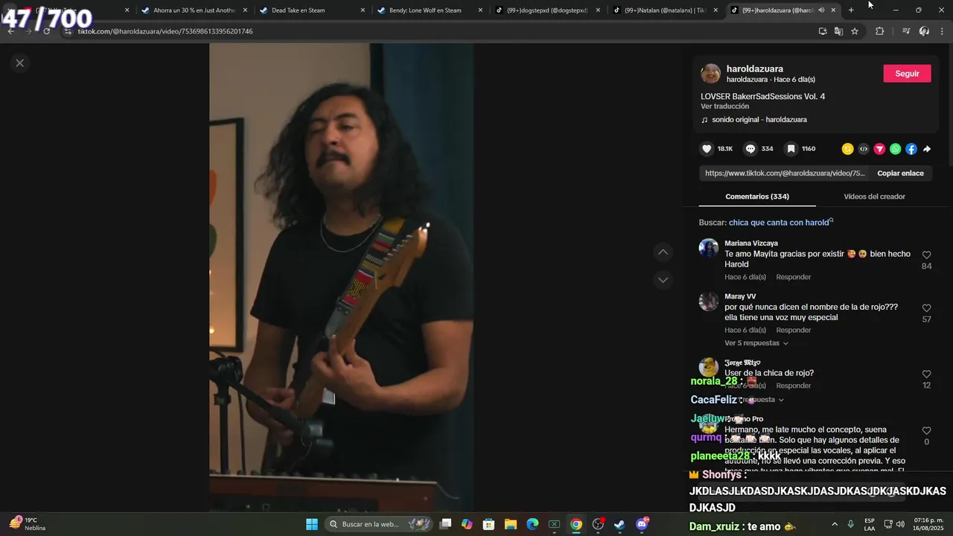953x536 pixels.
Task: Open the 'Bendy: Lone Wolf en Steam' tab
Action: (430, 10)
